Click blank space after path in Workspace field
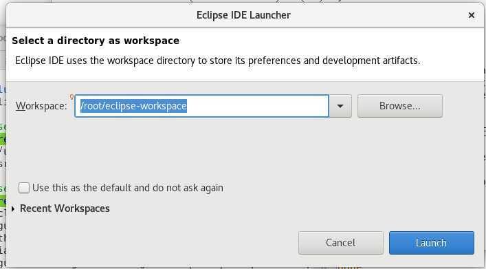The height and width of the screenshot is (269, 486). (257, 106)
